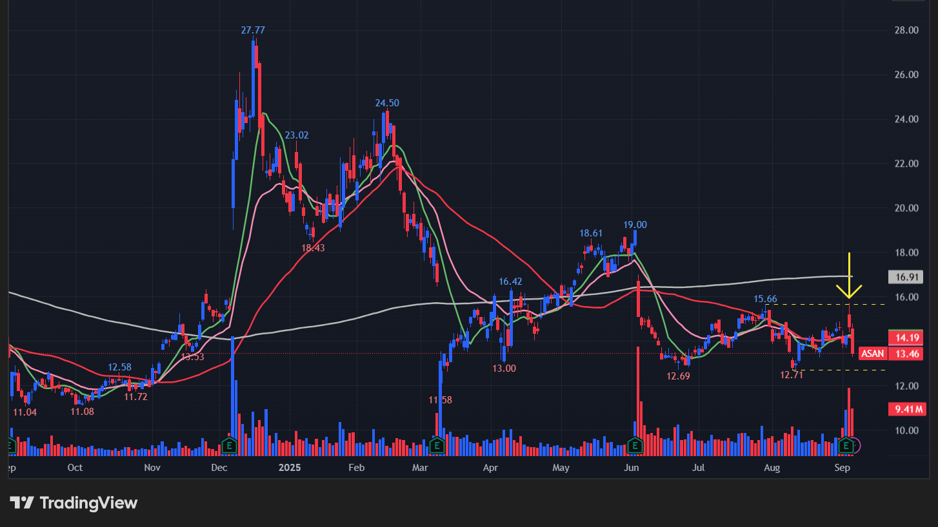The height and width of the screenshot is (527, 938).
Task: Click the 18.61 high marker
Action: (x=591, y=233)
